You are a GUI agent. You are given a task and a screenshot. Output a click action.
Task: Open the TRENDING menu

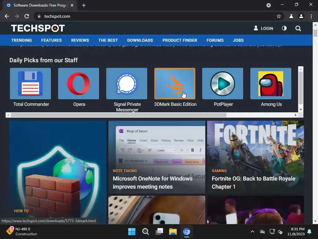21,40
